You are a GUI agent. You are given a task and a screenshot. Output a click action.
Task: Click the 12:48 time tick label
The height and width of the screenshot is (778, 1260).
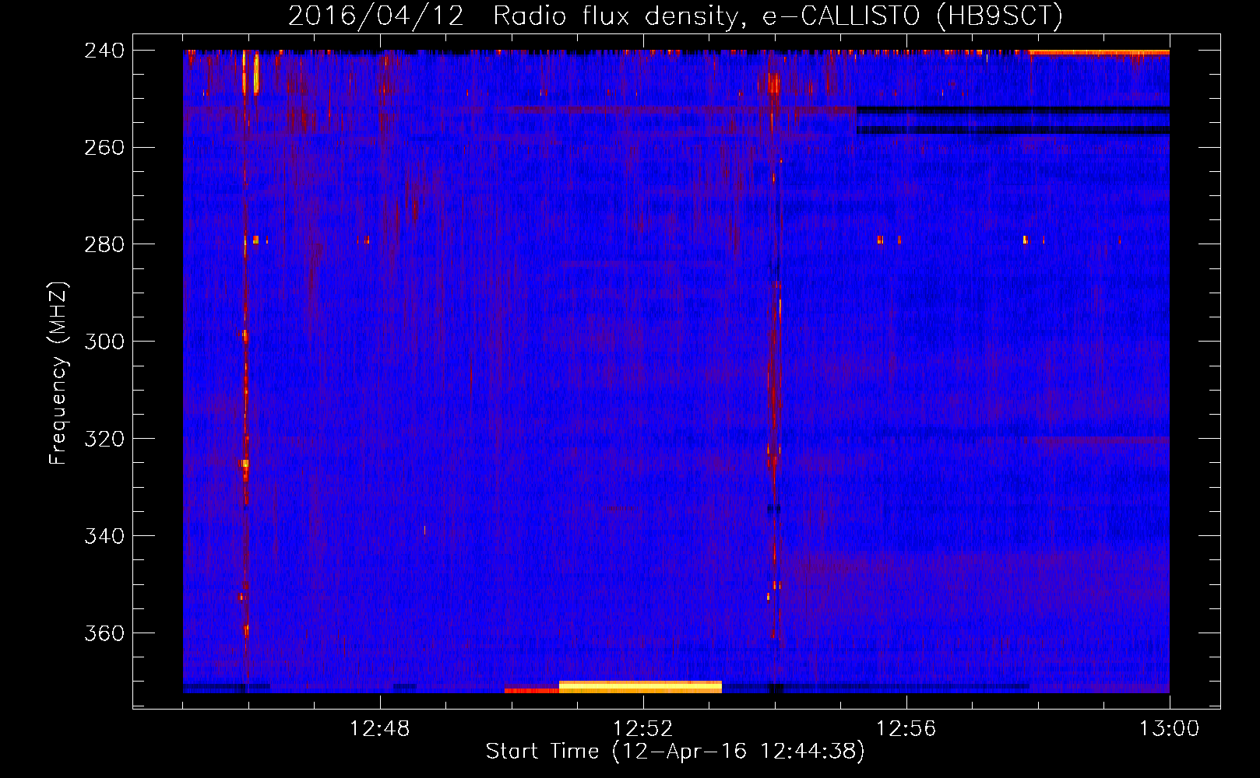[x=380, y=729]
